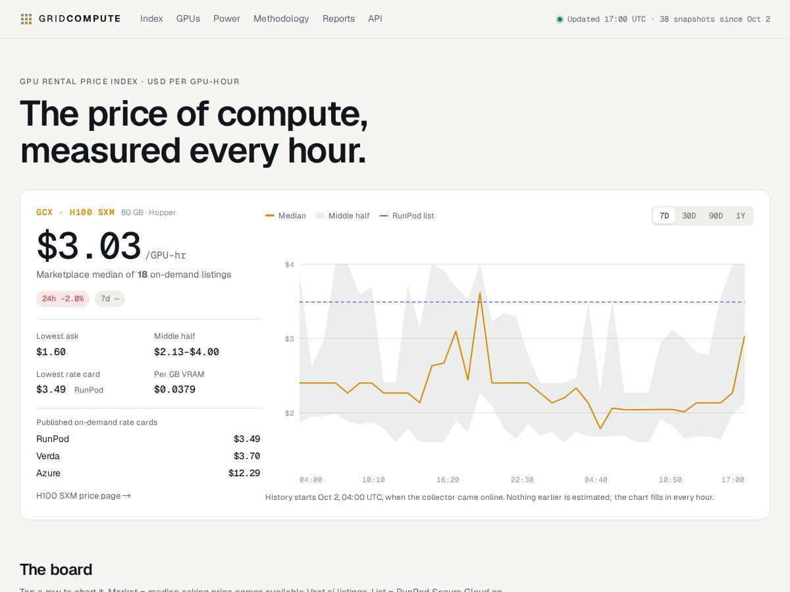Click the $3.70 Verda price
790x592 pixels.
click(x=247, y=456)
